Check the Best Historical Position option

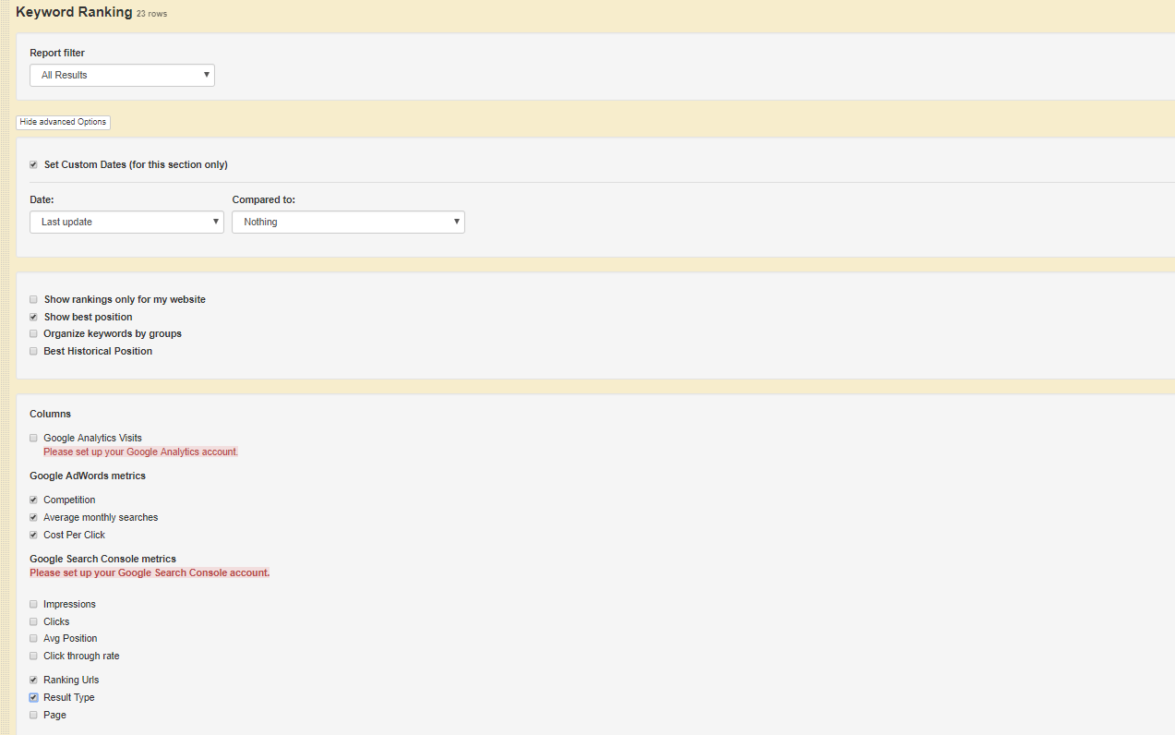point(34,352)
